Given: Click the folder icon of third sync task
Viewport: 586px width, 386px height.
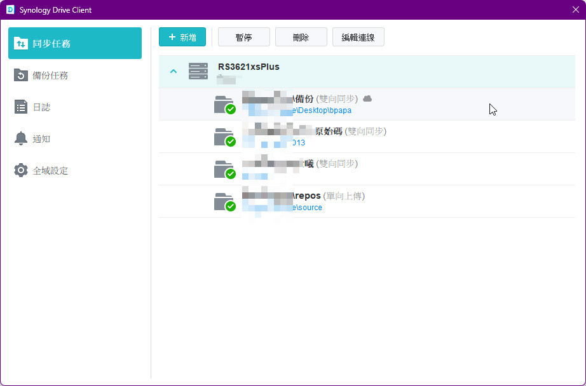Looking at the screenshot, I should [224, 169].
